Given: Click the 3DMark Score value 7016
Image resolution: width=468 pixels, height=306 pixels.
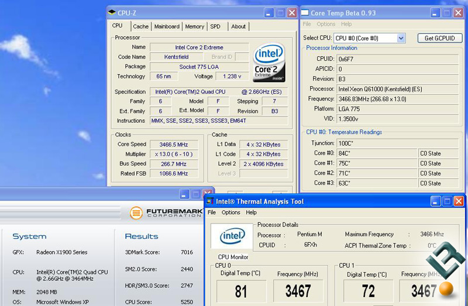Looking at the screenshot, I should click(187, 252).
